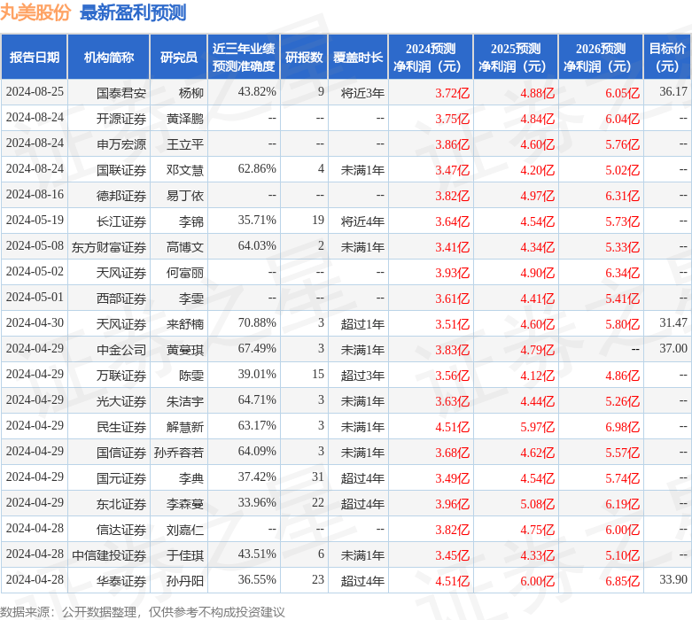Viewport: 692px width, 620px height.
Task: Click the 2024 forecast 3.96亿
Action: click(x=453, y=503)
